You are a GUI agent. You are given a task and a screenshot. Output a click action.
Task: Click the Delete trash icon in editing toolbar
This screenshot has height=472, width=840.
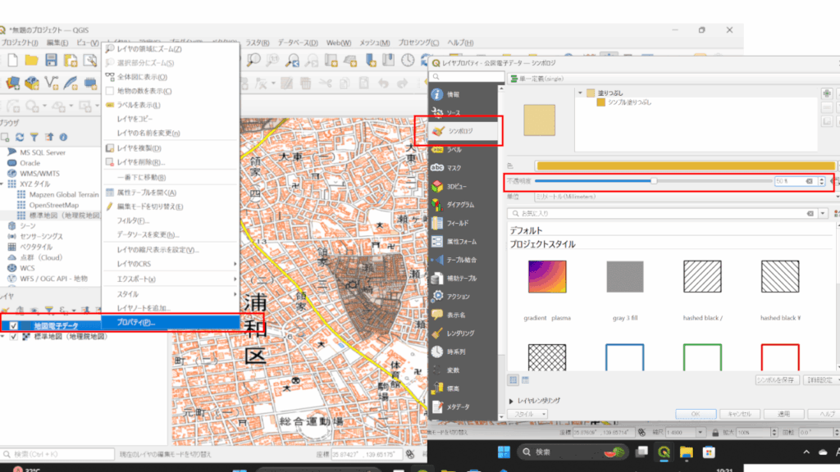[x=305, y=83]
